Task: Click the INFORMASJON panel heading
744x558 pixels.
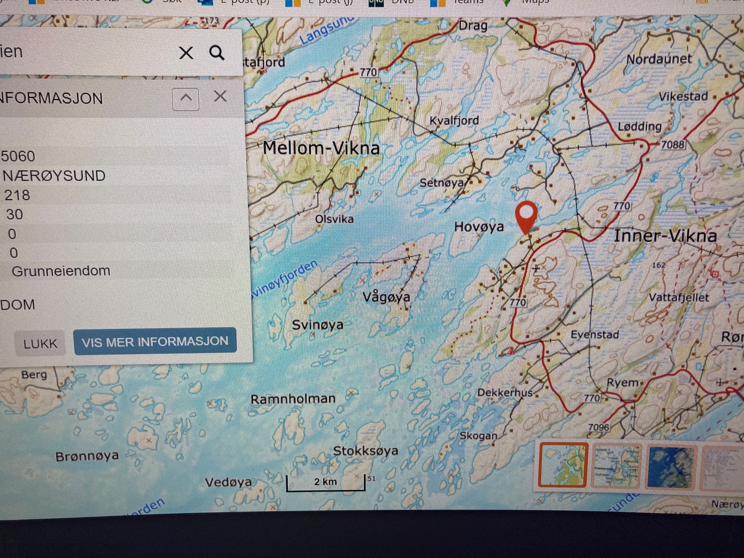Action: [x=51, y=99]
